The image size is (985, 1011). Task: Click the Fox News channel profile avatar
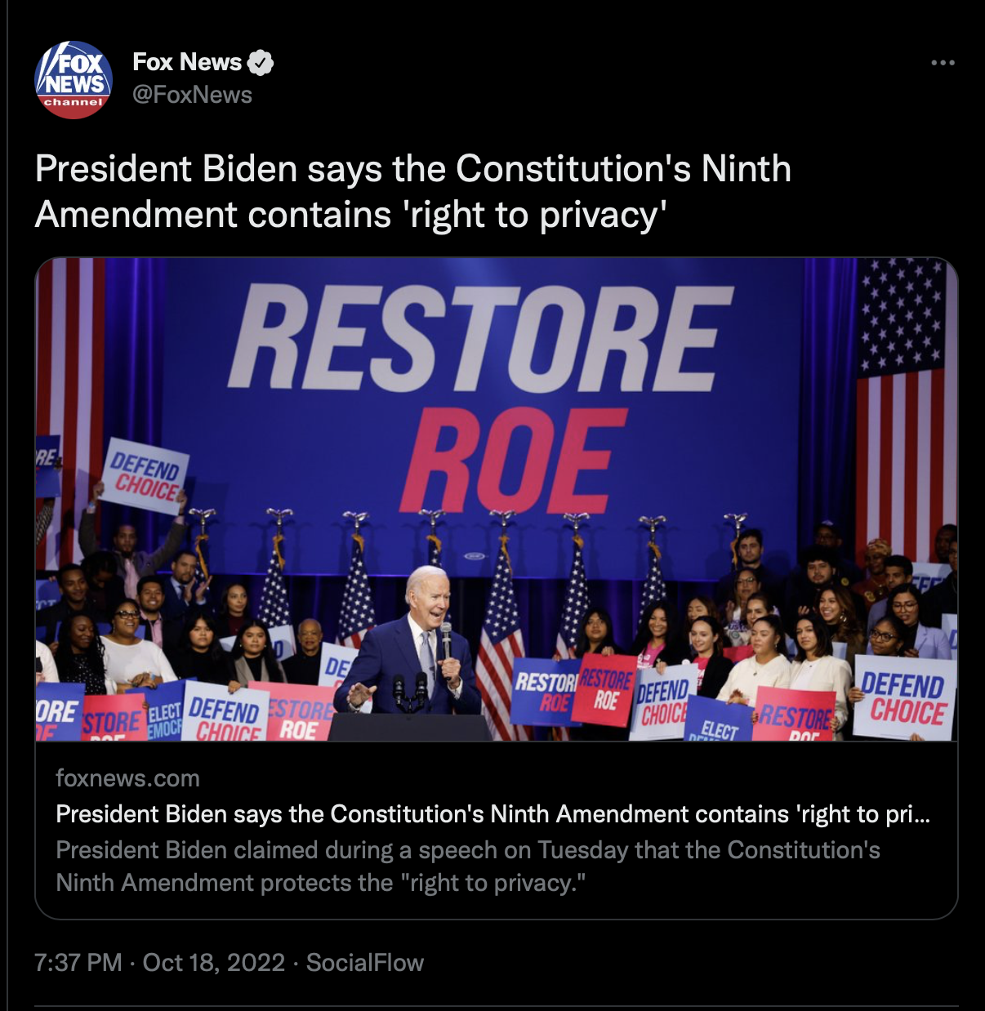click(74, 79)
